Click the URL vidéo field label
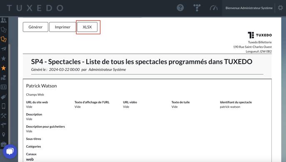The image size is (286, 162). (x=130, y=102)
